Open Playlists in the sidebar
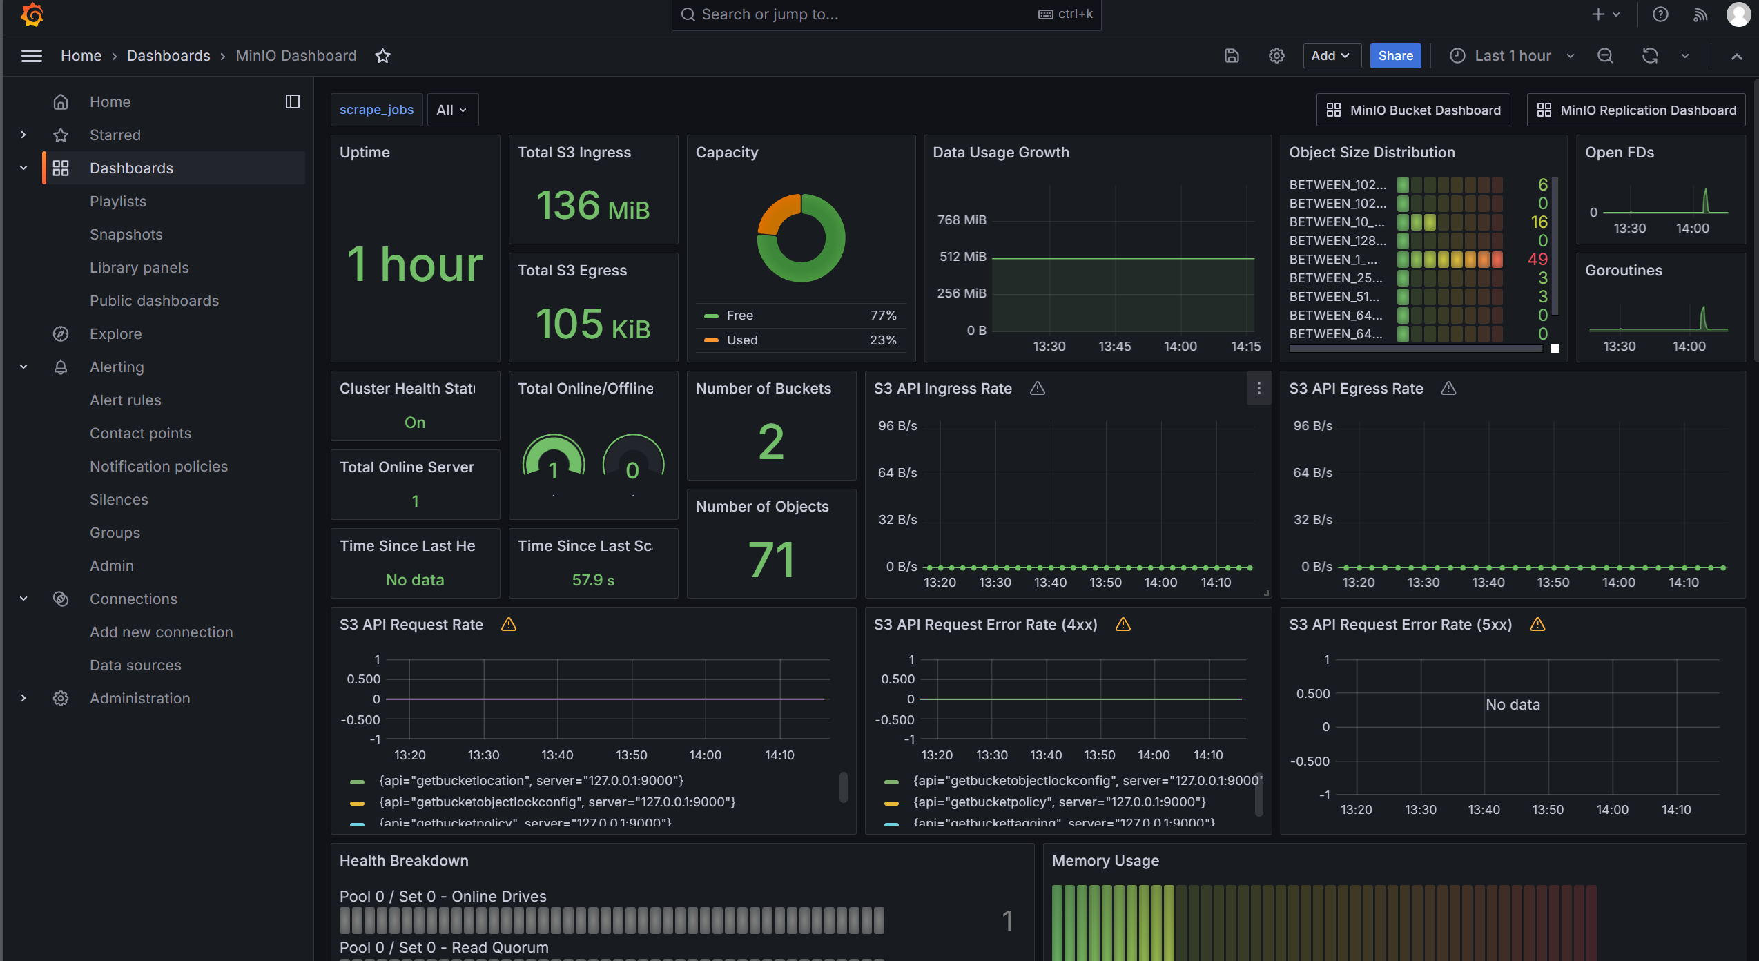 point(118,201)
